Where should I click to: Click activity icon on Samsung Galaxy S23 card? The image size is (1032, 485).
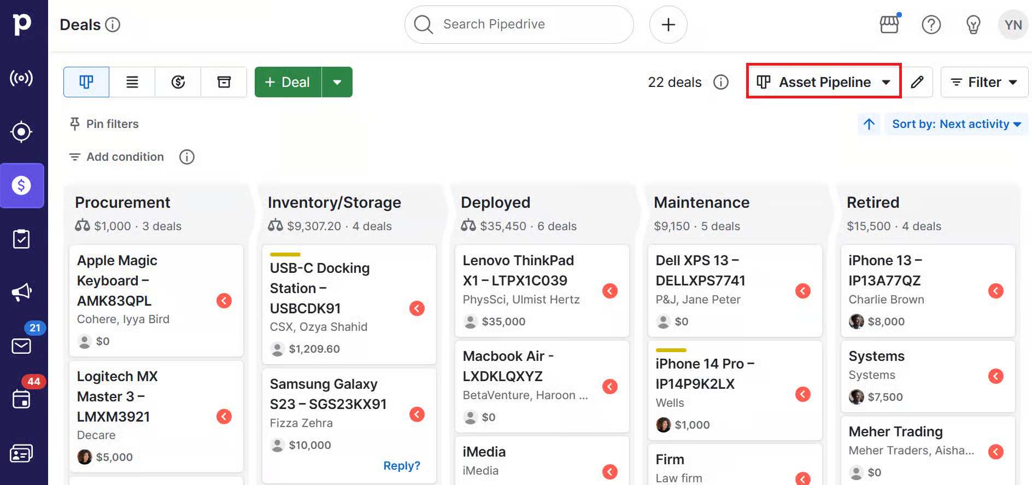coord(417,414)
